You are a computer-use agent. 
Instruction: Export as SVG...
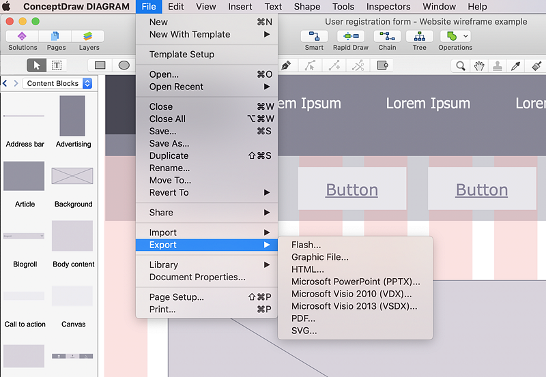pyautogui.click(x=355, y=331)
